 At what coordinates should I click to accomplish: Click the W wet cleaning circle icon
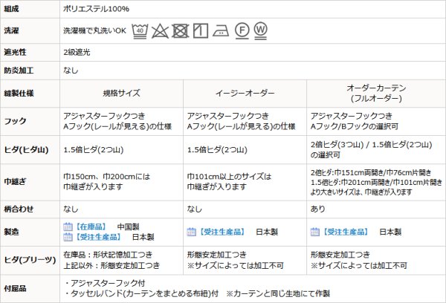click(262, 31)
